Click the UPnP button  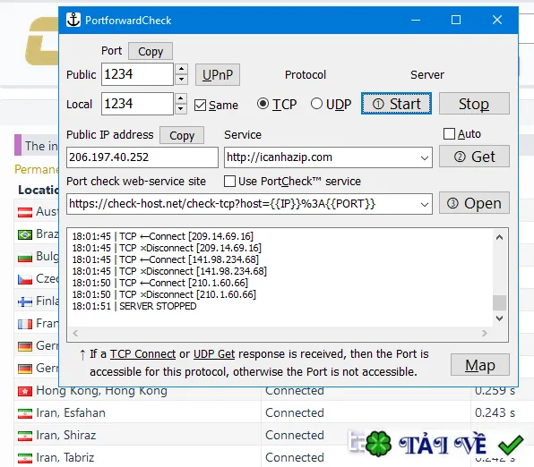click(x=218, y=74)
